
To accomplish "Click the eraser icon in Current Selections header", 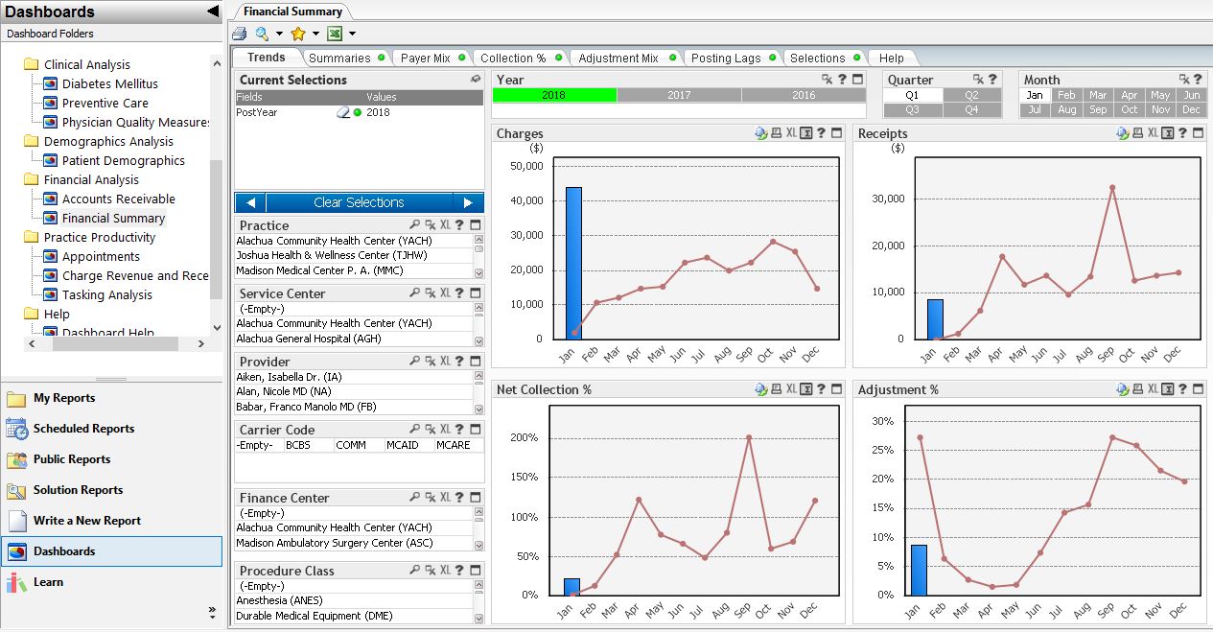I will [476, 80].
